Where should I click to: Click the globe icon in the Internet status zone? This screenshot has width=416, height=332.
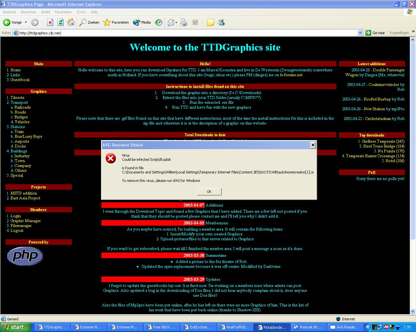click(338, 319)
